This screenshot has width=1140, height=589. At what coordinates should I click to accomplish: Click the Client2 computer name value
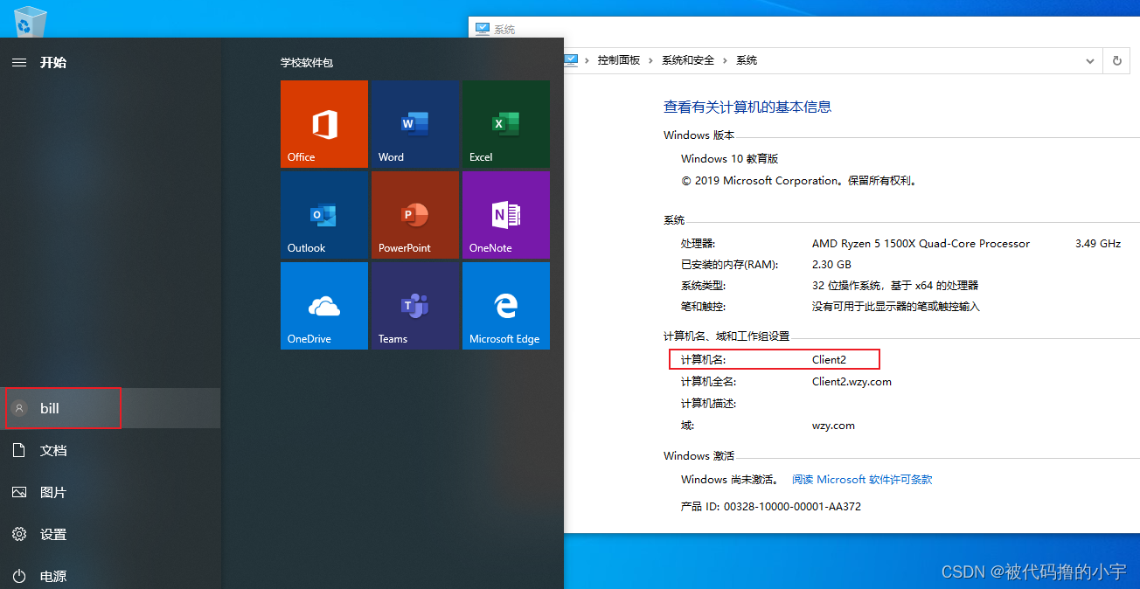click(x=829, y=359)
